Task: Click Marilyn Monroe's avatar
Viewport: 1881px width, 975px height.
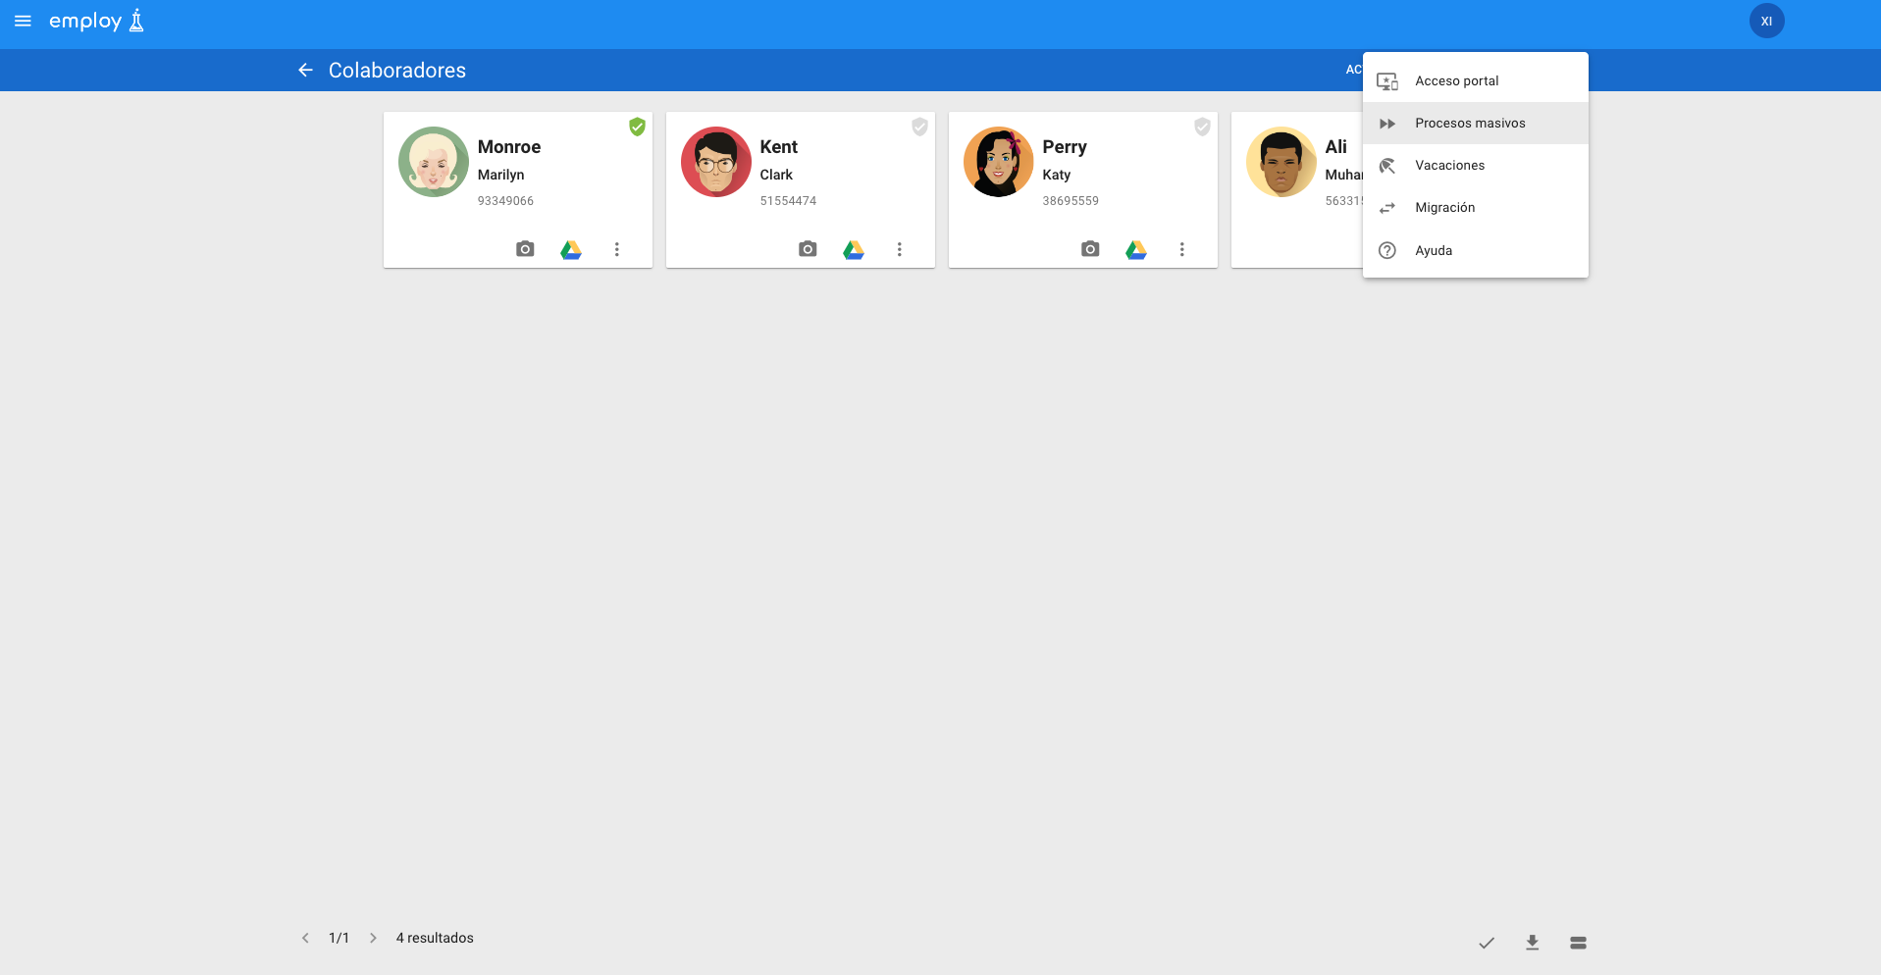Action: [434, 162]
